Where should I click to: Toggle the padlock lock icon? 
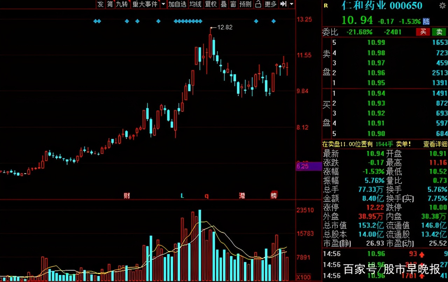coord(258,4)
